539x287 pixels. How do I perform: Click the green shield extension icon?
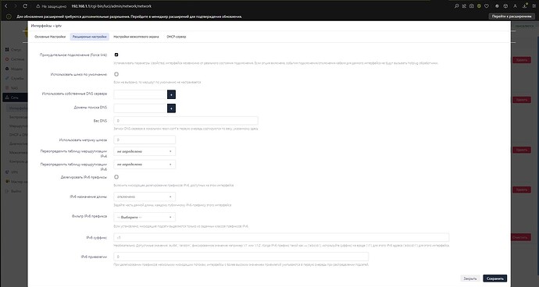tap(479, 6)
